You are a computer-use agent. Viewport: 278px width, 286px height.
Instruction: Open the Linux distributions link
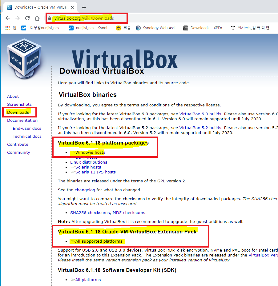tap(89, 162)
